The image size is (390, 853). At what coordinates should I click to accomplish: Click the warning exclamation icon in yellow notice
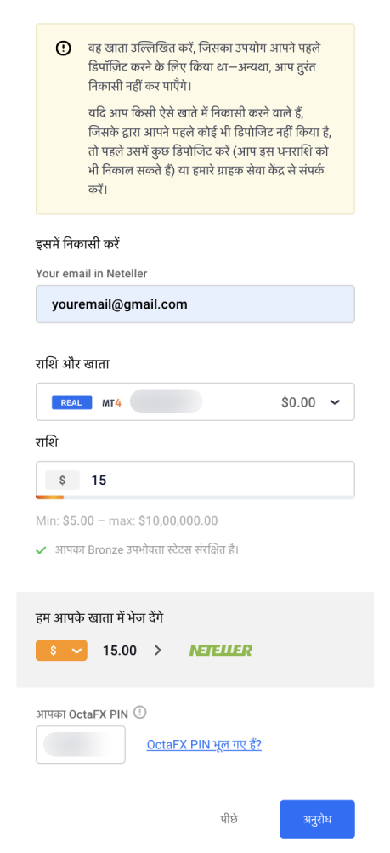pyautogui.click(x=64, y=48)
